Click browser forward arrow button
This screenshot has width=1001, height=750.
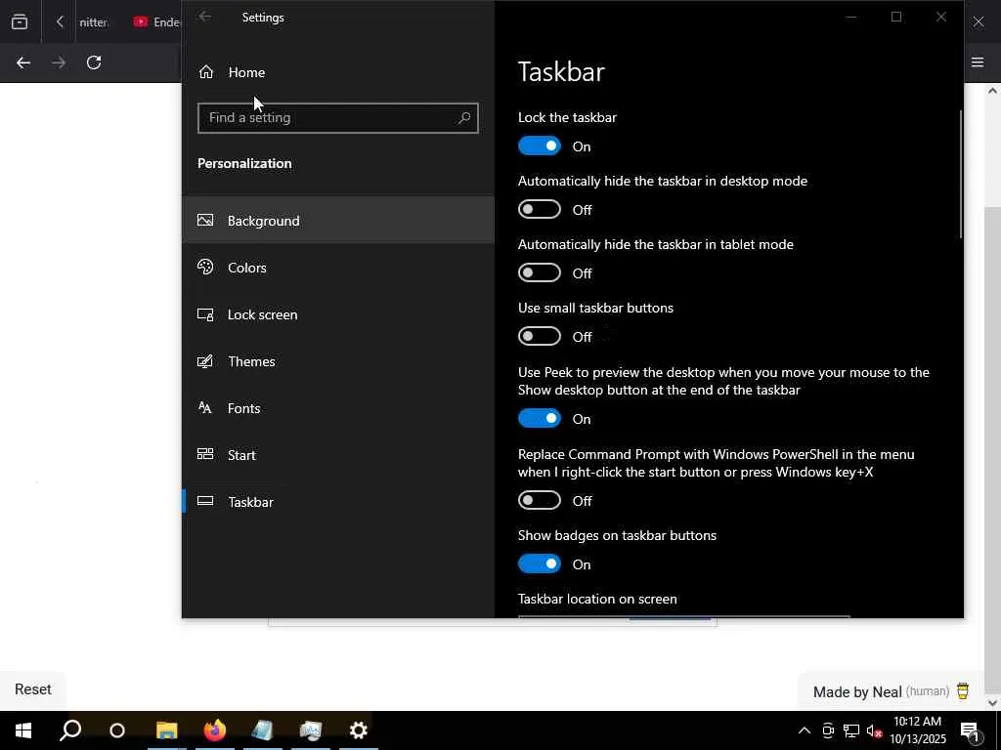(x=59, y=62)
